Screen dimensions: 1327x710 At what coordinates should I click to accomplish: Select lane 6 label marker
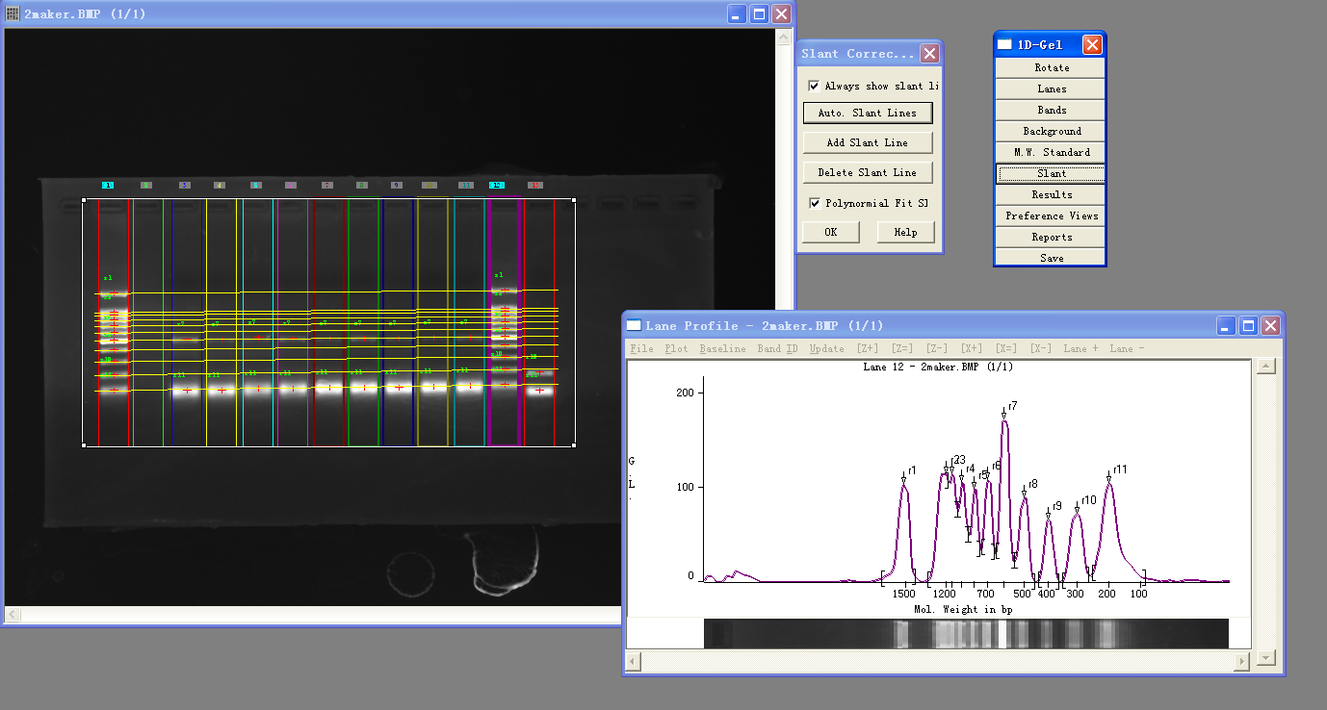click(291, 185)
